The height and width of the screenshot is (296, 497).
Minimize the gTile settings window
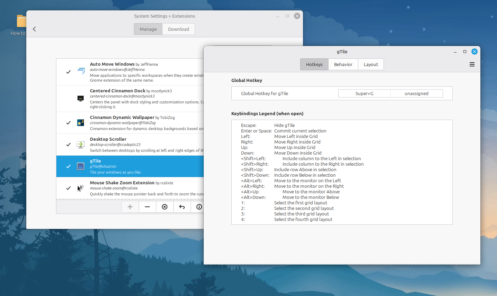455,52
